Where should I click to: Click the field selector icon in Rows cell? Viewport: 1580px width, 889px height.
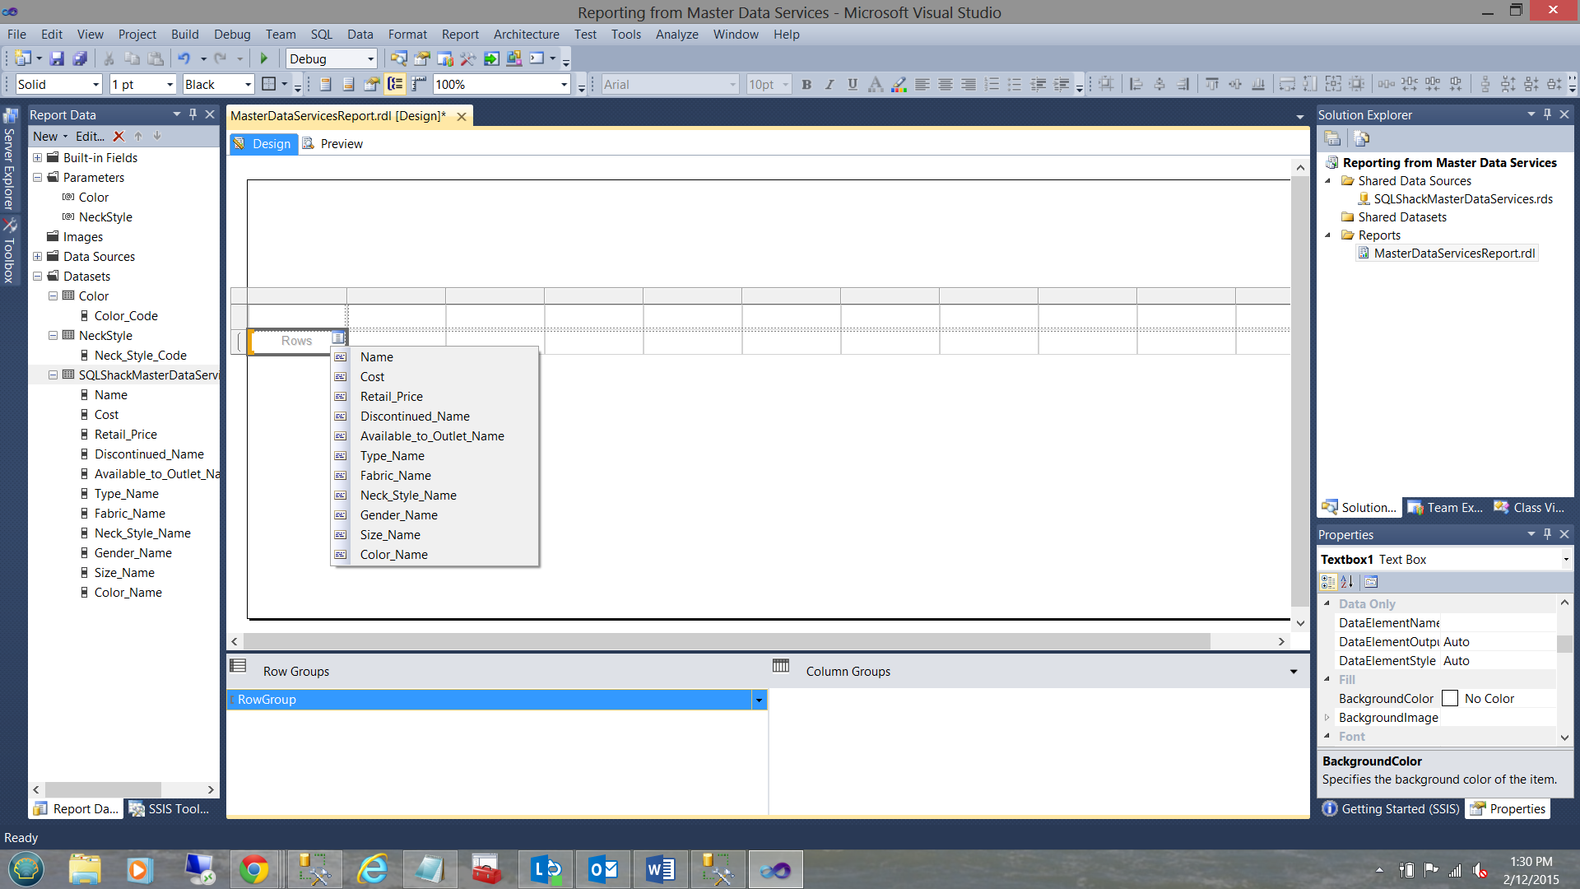[338, 338]
